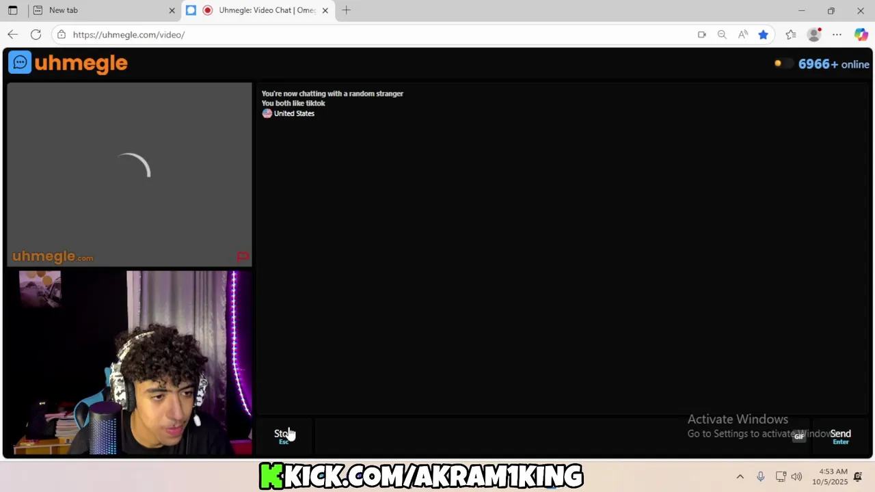Open the browser profile avatar
Image resolution: width=875 pixels, height=492 pixels.
tap(813, 34)
